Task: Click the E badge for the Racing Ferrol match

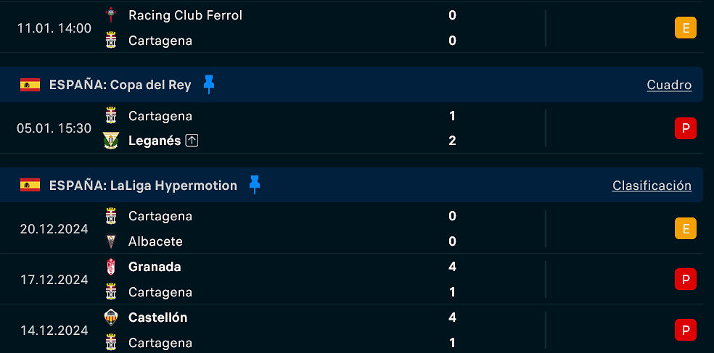Action: point(685,28)
